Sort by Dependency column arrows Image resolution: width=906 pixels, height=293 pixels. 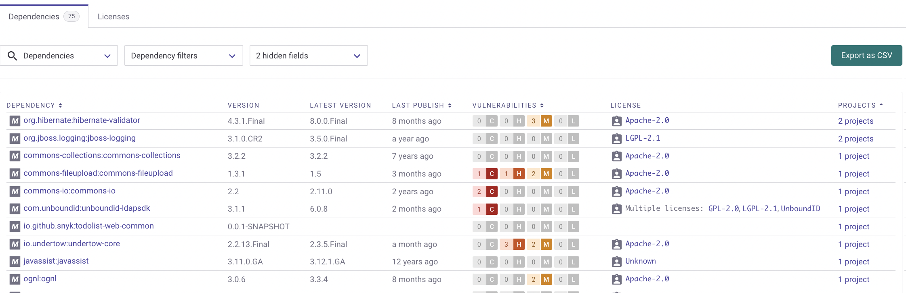click(x=61, y=106)
